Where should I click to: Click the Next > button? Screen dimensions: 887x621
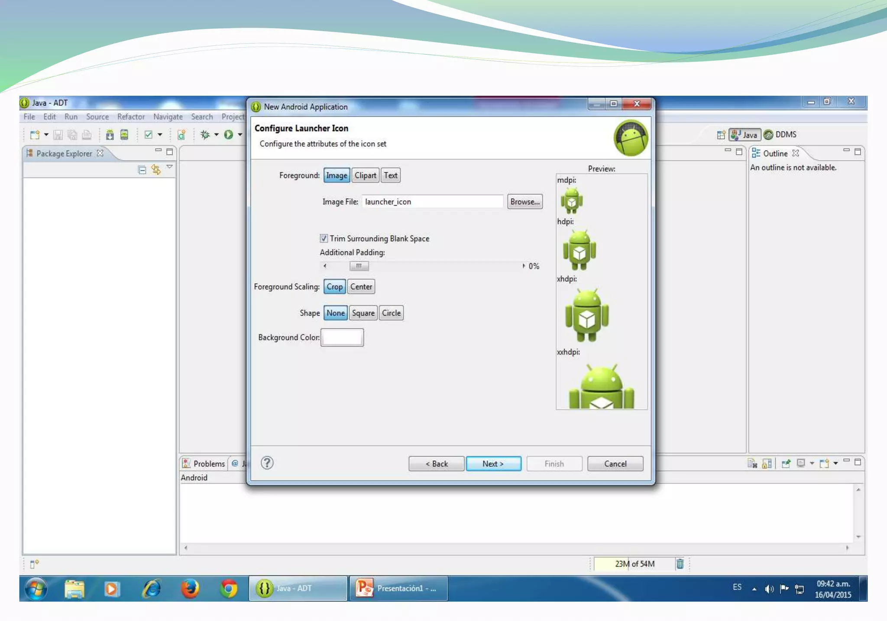pos(493,464)
